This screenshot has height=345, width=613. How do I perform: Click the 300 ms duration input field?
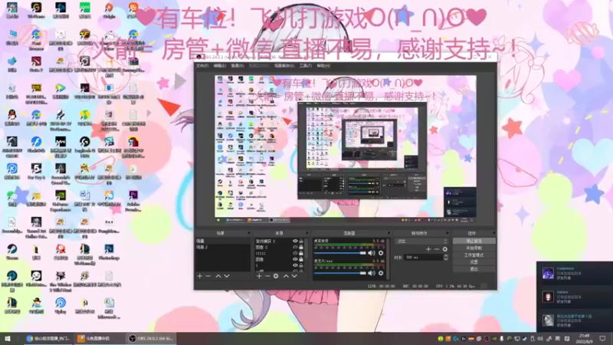[x=424, y=258]
